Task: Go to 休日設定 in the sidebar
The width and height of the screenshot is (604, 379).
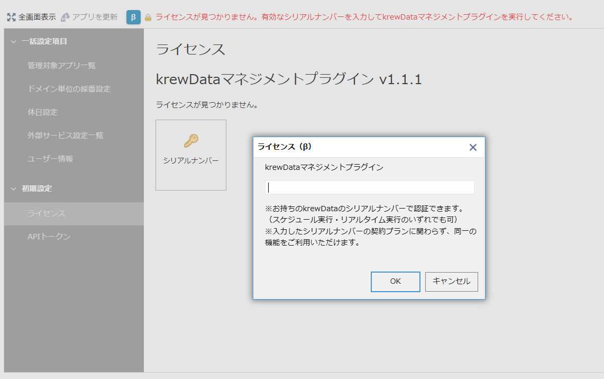Action: point(42,112)
